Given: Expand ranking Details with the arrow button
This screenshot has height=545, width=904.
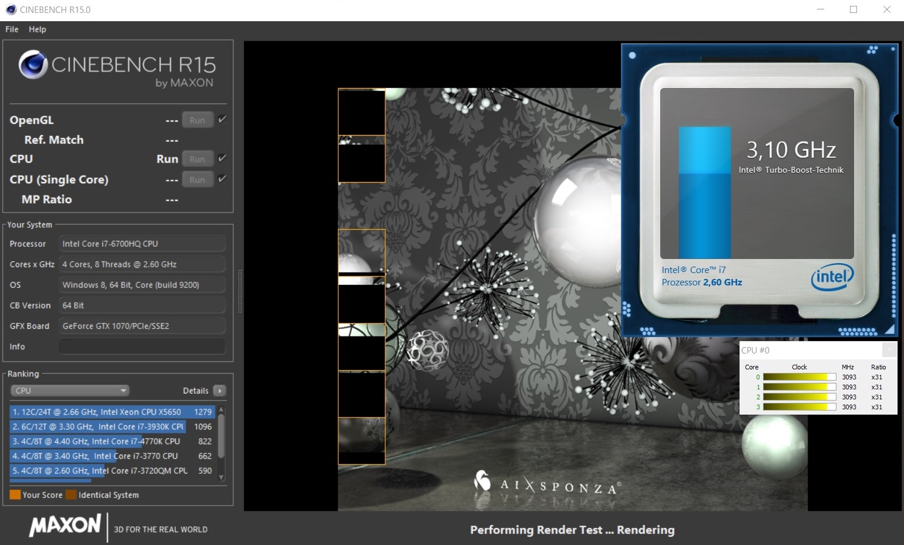Looking at the screenshot, I should tap(220, 391).
